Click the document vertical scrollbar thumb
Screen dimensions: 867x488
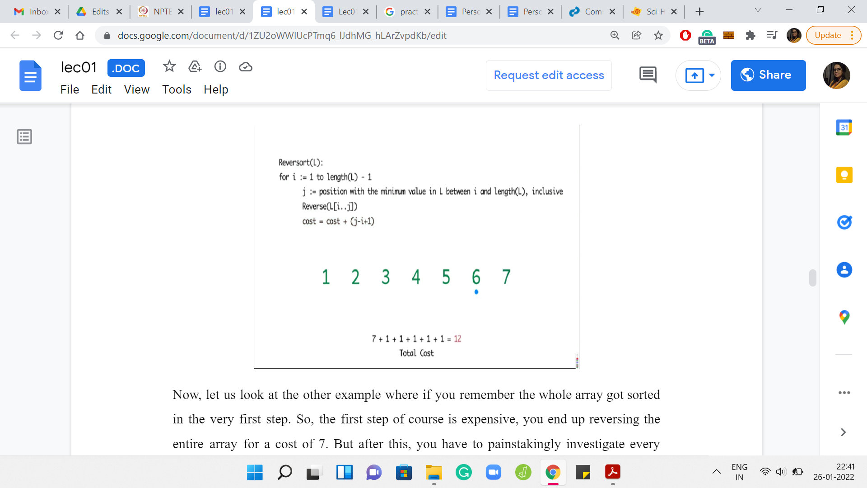(812, 277)
